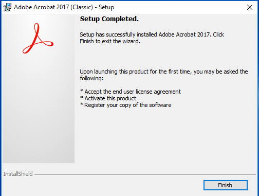Click the asterisk before Activate this product

click(x=82, y=98)
